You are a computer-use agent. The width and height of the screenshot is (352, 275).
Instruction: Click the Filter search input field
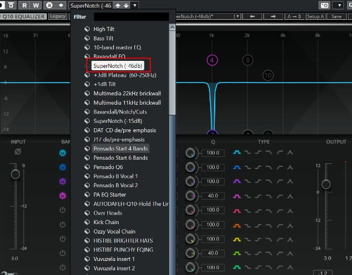tap(131, 17)
